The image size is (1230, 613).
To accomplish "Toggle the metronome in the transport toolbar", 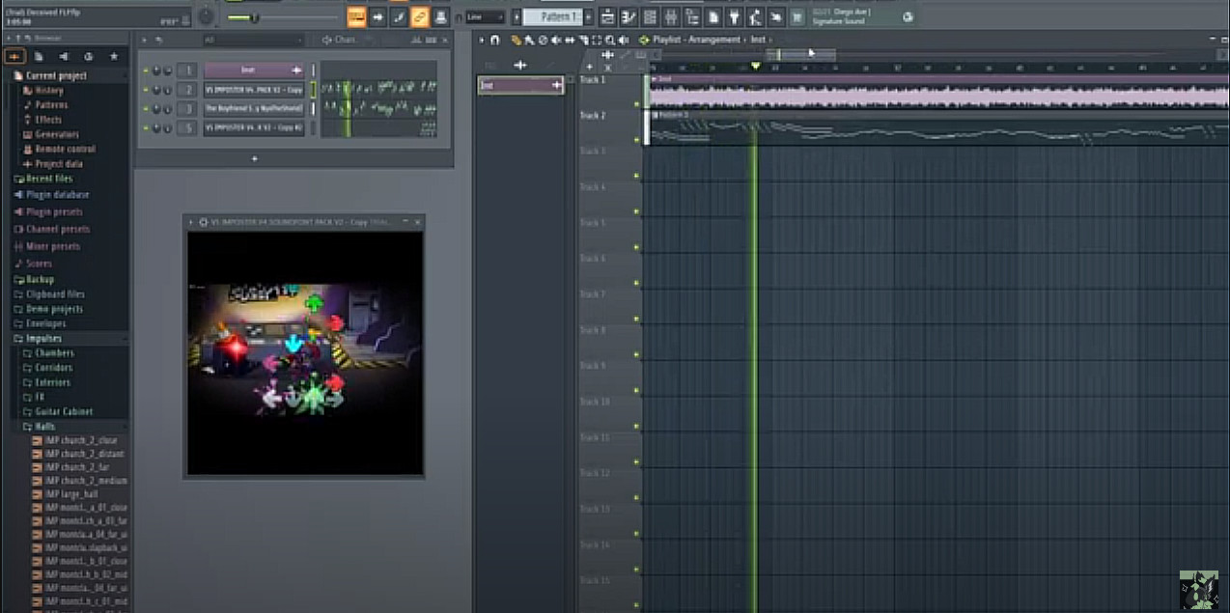I will coord(398,16).
